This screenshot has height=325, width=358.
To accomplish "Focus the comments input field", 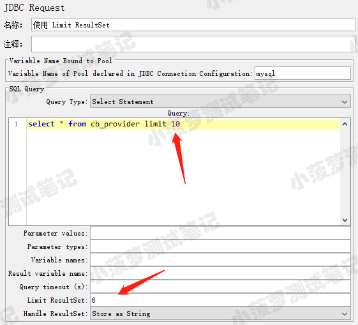I will coord(193,44).
